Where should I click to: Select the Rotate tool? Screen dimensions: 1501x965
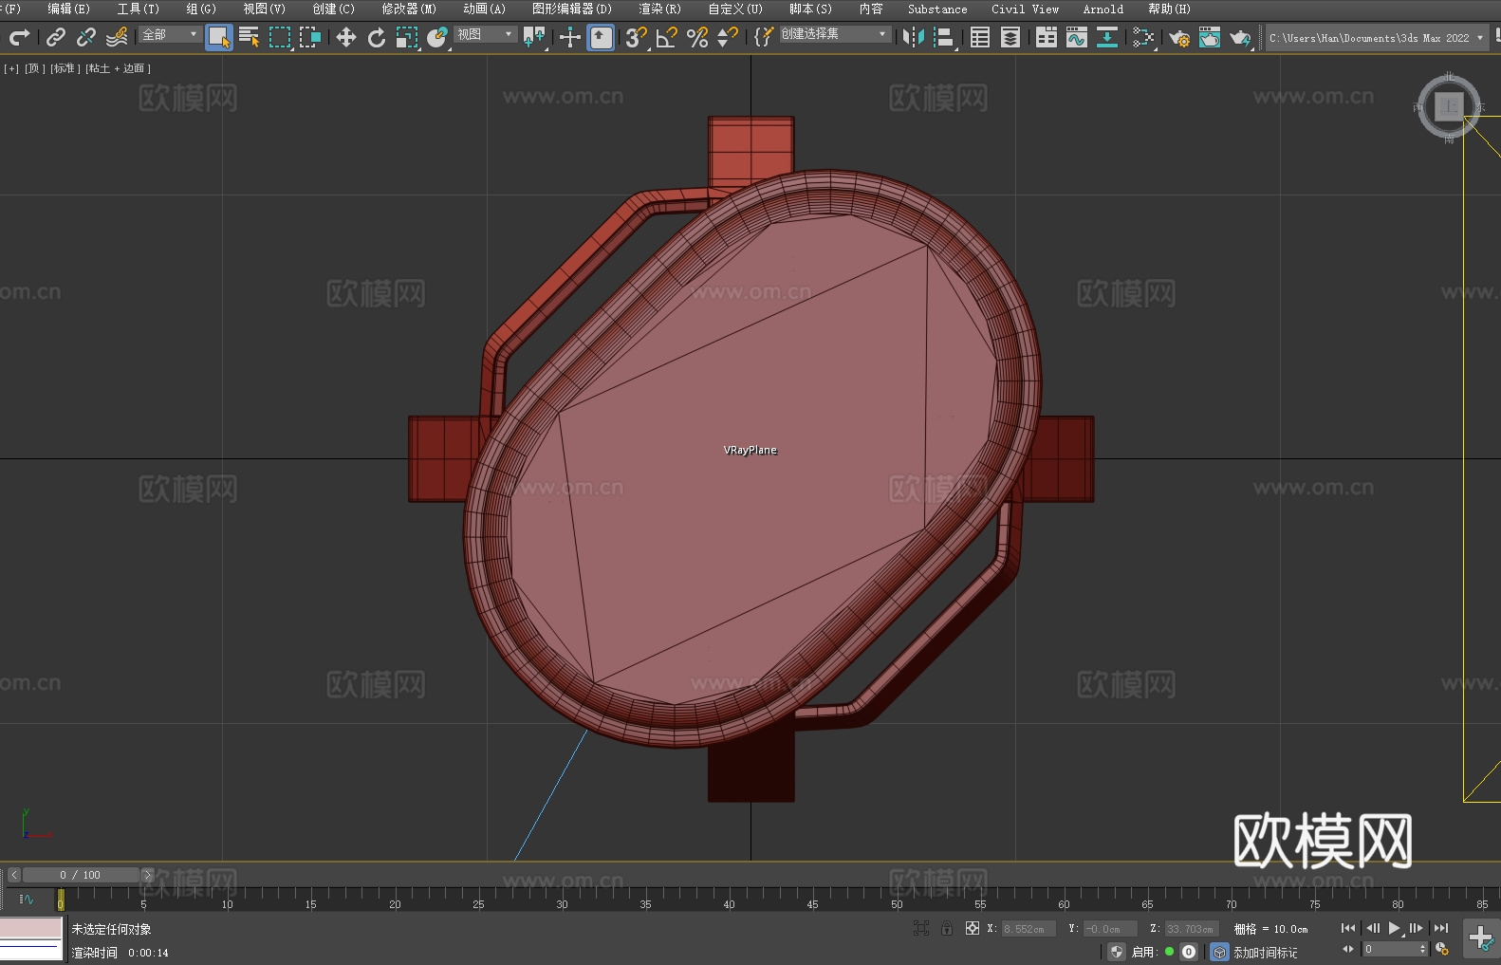377,37
